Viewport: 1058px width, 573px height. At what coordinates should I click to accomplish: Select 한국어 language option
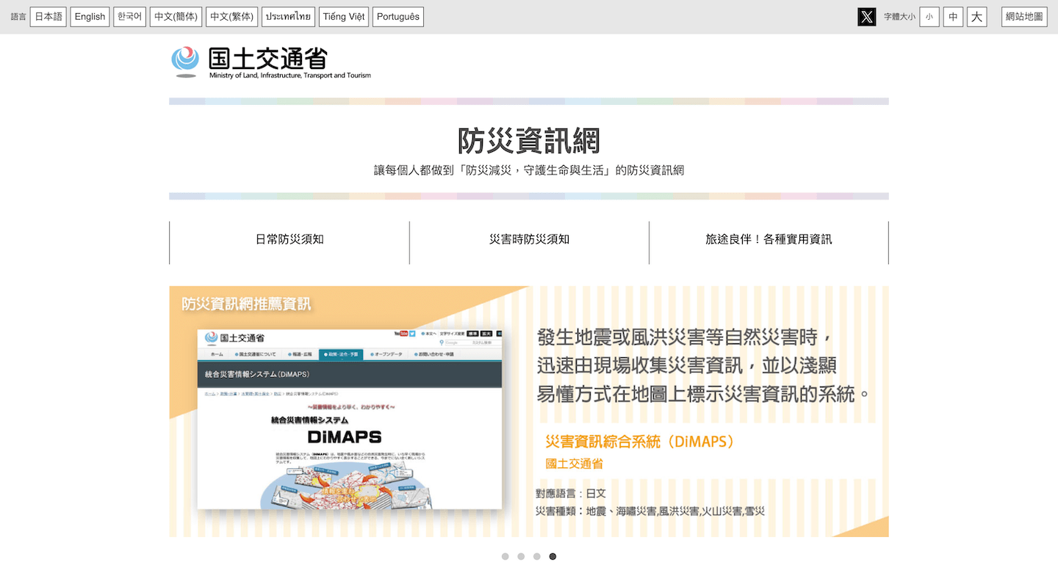(x=129, y=17)
